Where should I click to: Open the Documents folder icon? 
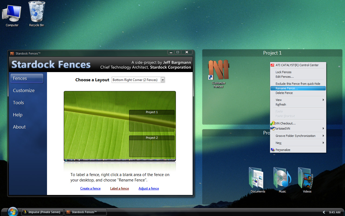258,180
